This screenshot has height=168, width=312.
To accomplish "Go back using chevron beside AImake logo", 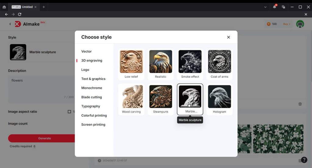I will [10, 24].
